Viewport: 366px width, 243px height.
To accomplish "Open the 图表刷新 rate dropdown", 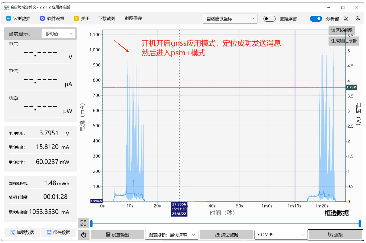I will click(172, 235).
